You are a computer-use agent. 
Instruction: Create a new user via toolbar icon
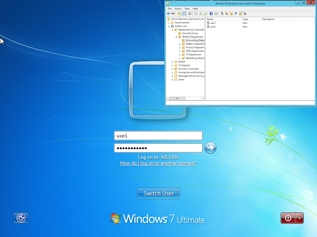click(x=222, y=14)
